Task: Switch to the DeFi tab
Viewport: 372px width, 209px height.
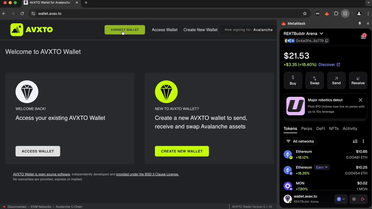Action: [321, 128]
